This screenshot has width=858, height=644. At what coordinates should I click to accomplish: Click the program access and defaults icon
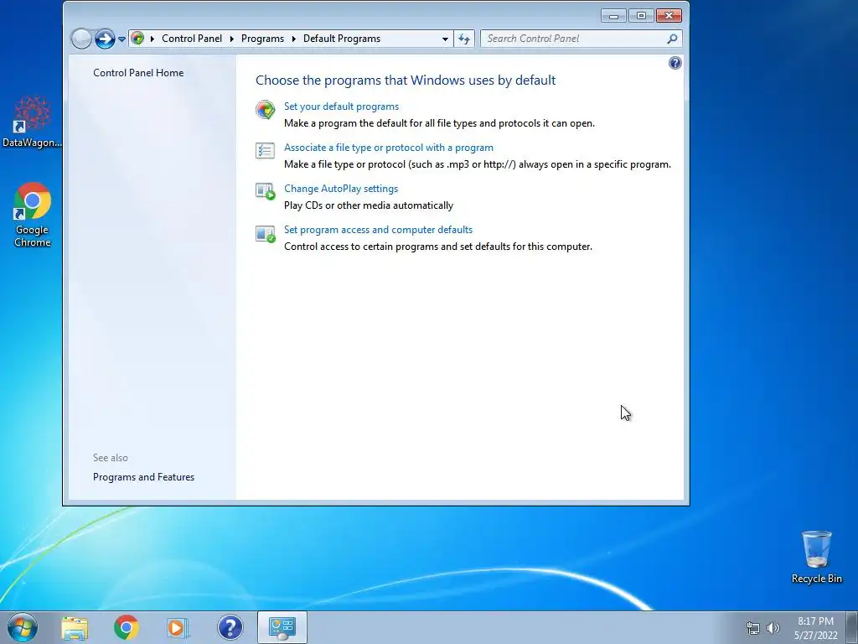[266, 234]
